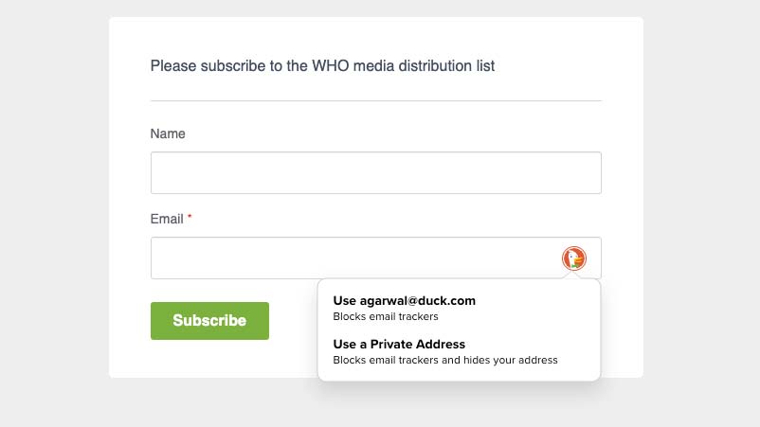Click the 'Blocks email trackers' description line
The image size is (760, 427).
coord(386,316)
